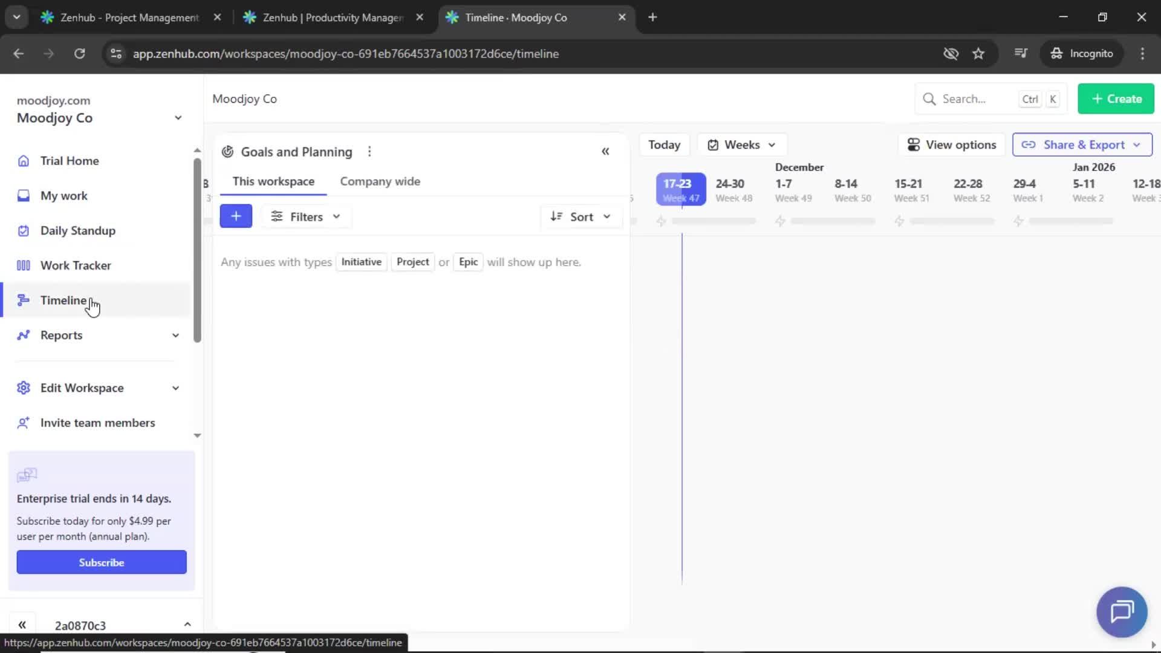Open the Goals and Planning options menu
Viewport: 1161px width, 653px height.
click(x=369, y=152)
